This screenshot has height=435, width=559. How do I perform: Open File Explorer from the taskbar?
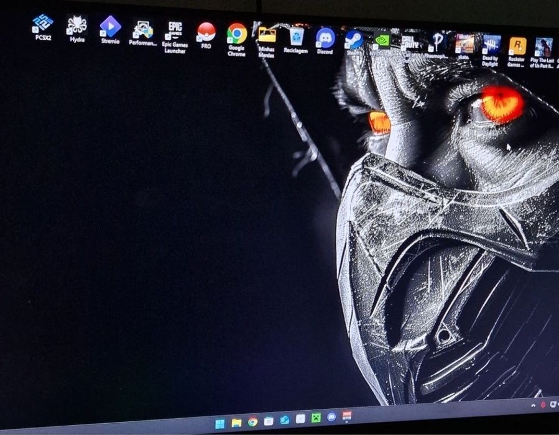[x=236, y=423]
